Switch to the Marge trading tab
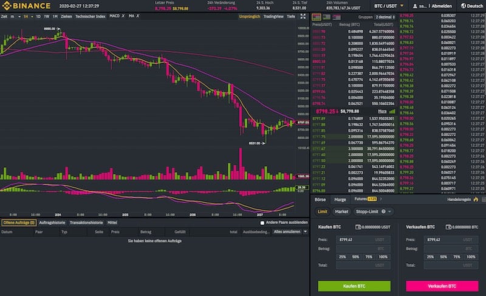486x296 pixels. (x=340, y=199)
